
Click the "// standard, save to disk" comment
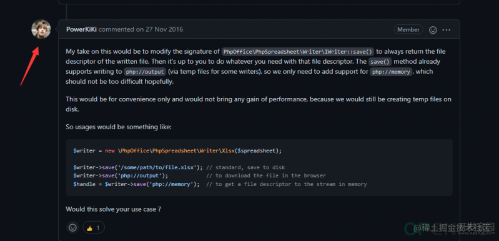pos(245,167)
